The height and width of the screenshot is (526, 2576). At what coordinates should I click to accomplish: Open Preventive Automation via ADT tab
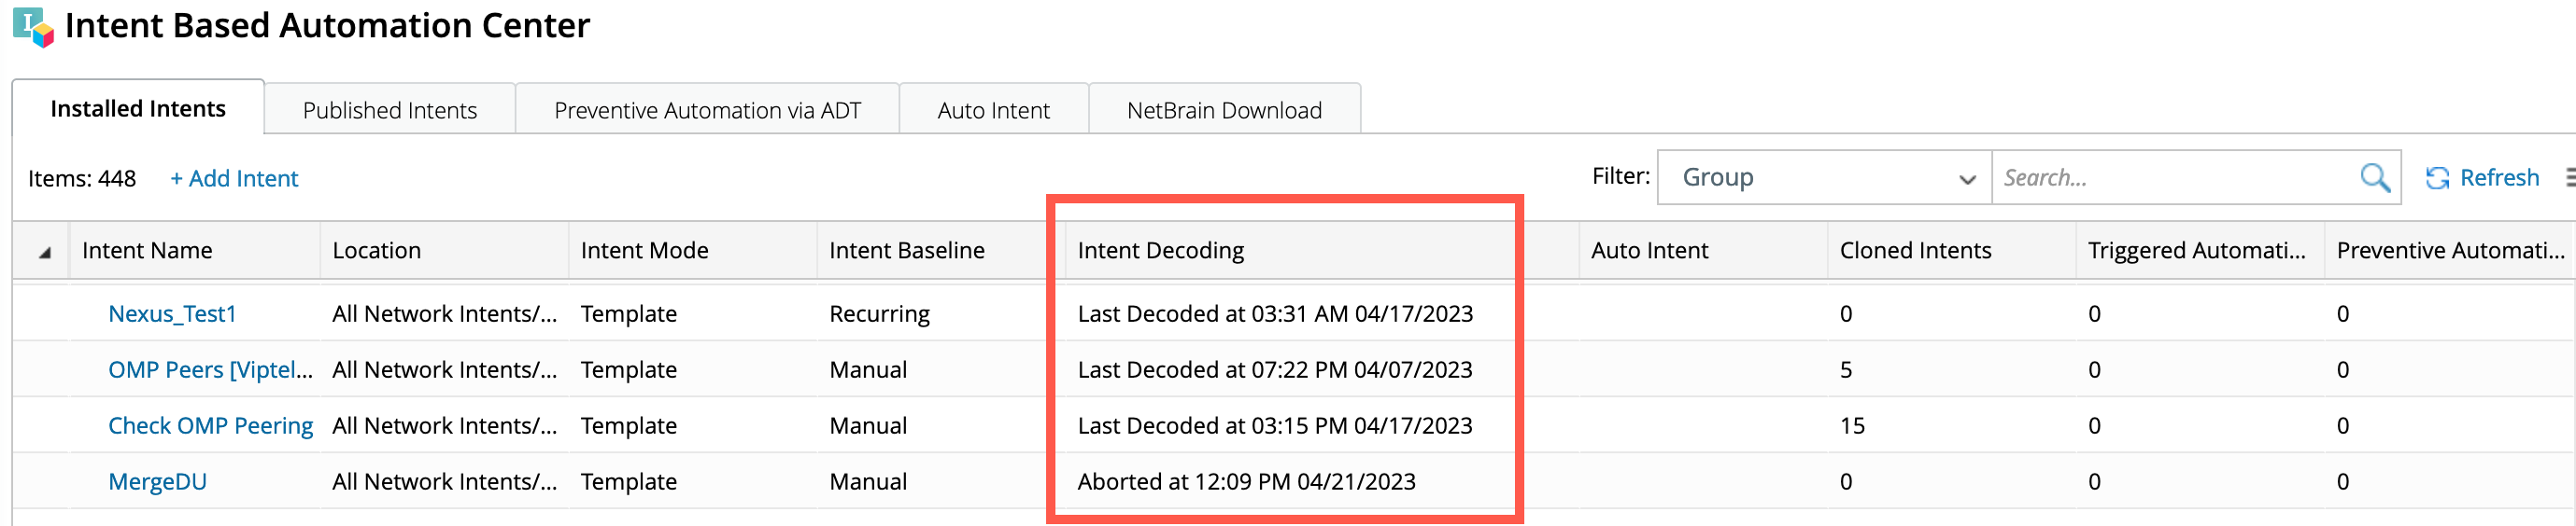pyautogui.click(x=707, y=111)
